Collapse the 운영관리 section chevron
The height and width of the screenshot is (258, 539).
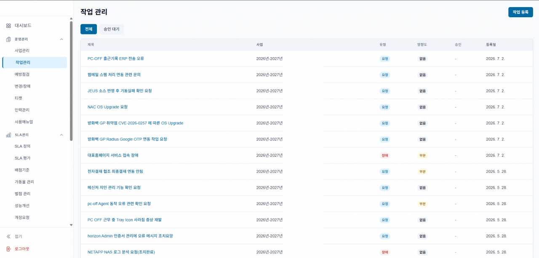click(x=61, y=39)
